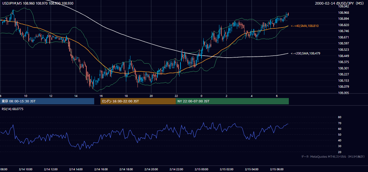Click price axis value 108.894
The image size is (368, 172).
coord(343,19)
